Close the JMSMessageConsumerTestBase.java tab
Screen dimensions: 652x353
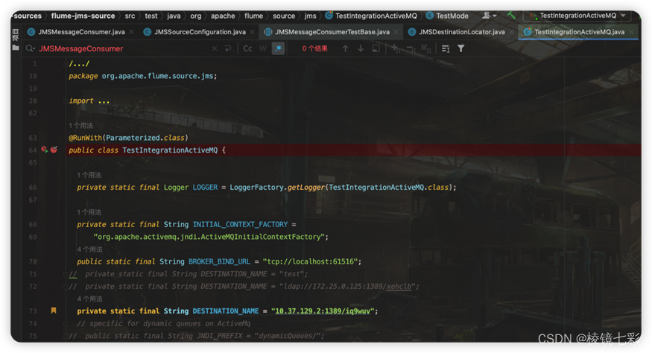pos(396,31)
